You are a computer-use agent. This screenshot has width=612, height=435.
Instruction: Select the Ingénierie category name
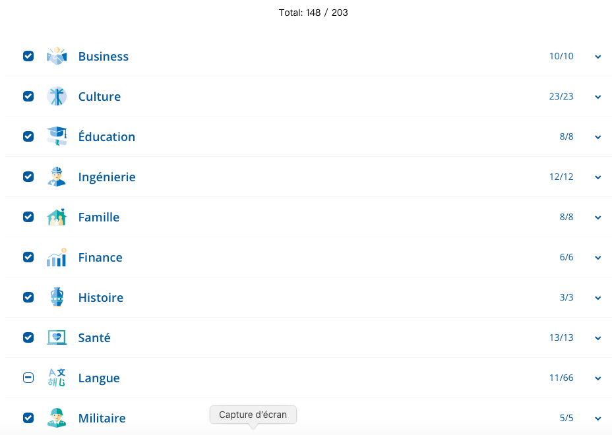tap(107, 177)
